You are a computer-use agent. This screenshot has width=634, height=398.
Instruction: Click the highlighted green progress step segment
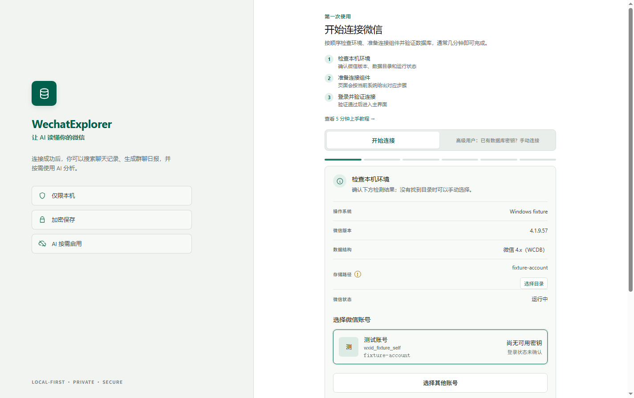[x=343, y=159]
